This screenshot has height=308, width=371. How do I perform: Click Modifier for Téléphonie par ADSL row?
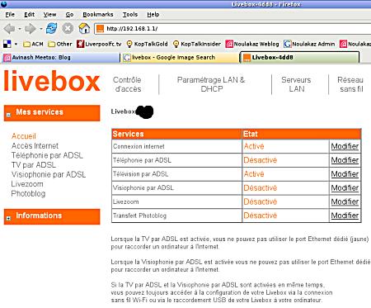click(x=345, y=160)
